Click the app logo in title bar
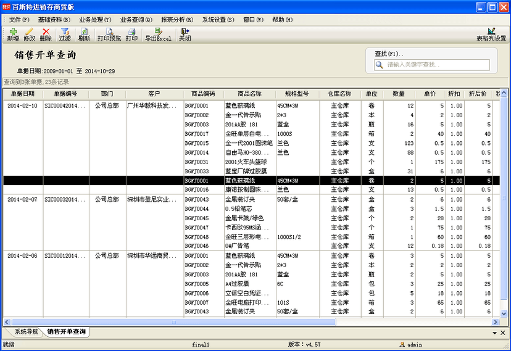This screenshot has width=511, height=351. (6, 7)
